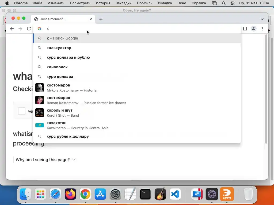This screenshot has width=274, height=205.
Task: Open Firefox from the Dock
Action: tap(70, 194)
